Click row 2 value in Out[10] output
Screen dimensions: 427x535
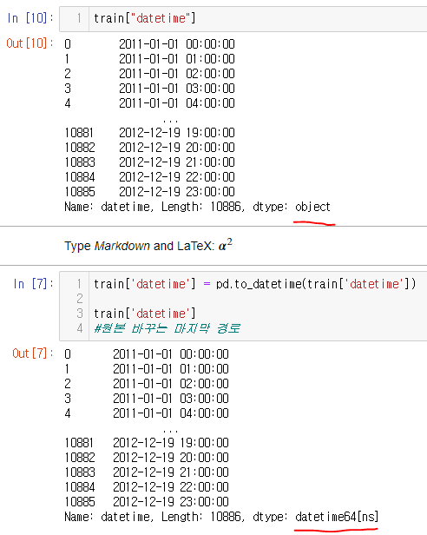(177, 74)
